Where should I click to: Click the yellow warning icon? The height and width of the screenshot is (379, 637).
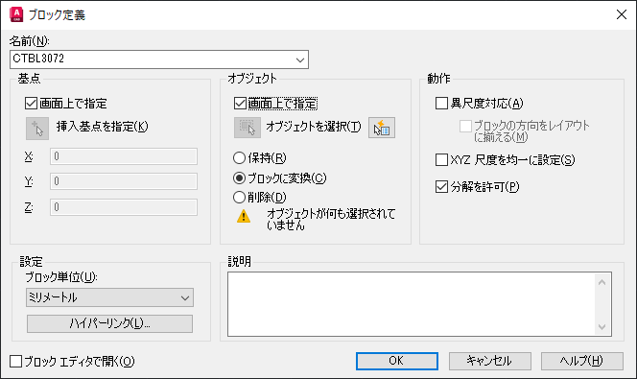tap(244, 216)
